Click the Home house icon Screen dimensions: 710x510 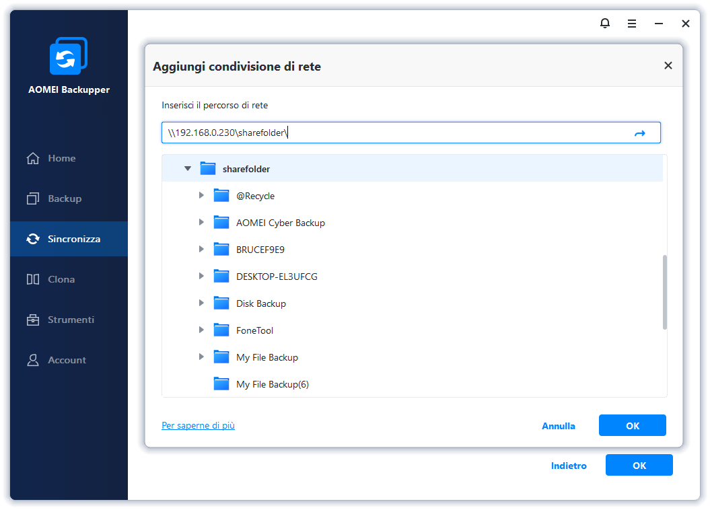(x=33, y=158)
